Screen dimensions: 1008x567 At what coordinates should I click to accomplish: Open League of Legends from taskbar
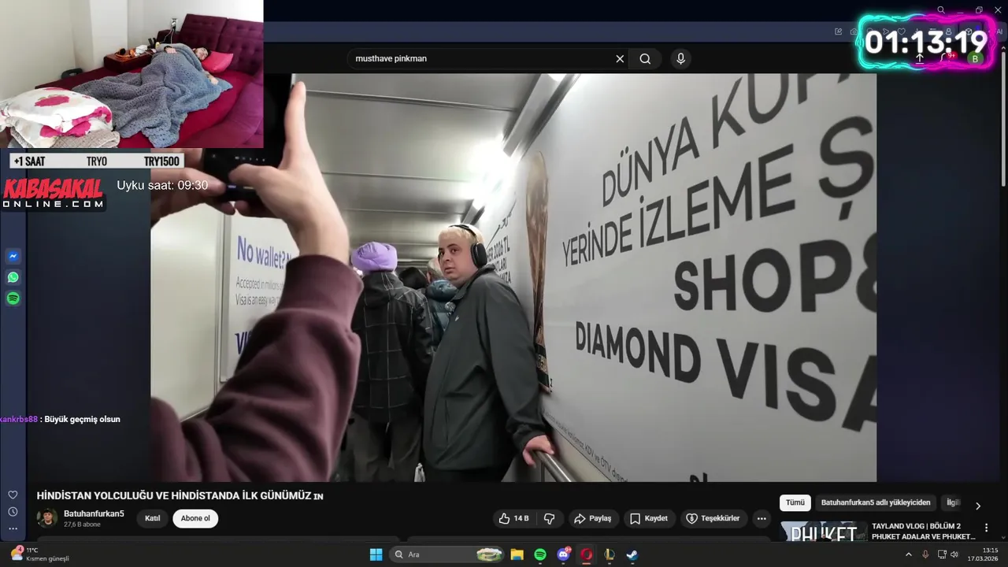[609, 554]
